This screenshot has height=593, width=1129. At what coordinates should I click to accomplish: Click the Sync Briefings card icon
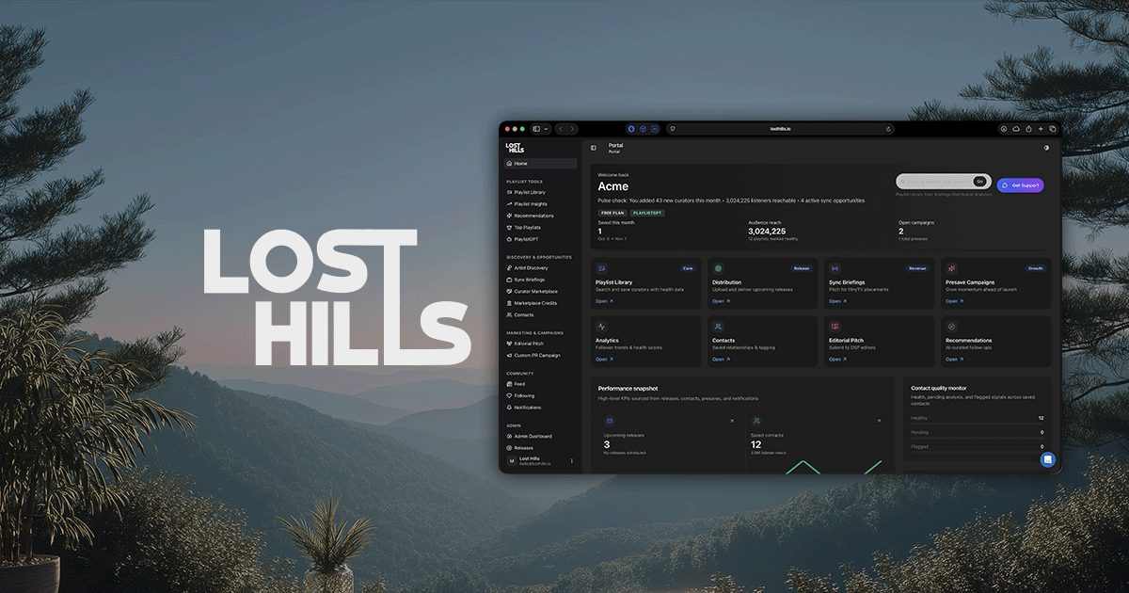coord(835,268)
